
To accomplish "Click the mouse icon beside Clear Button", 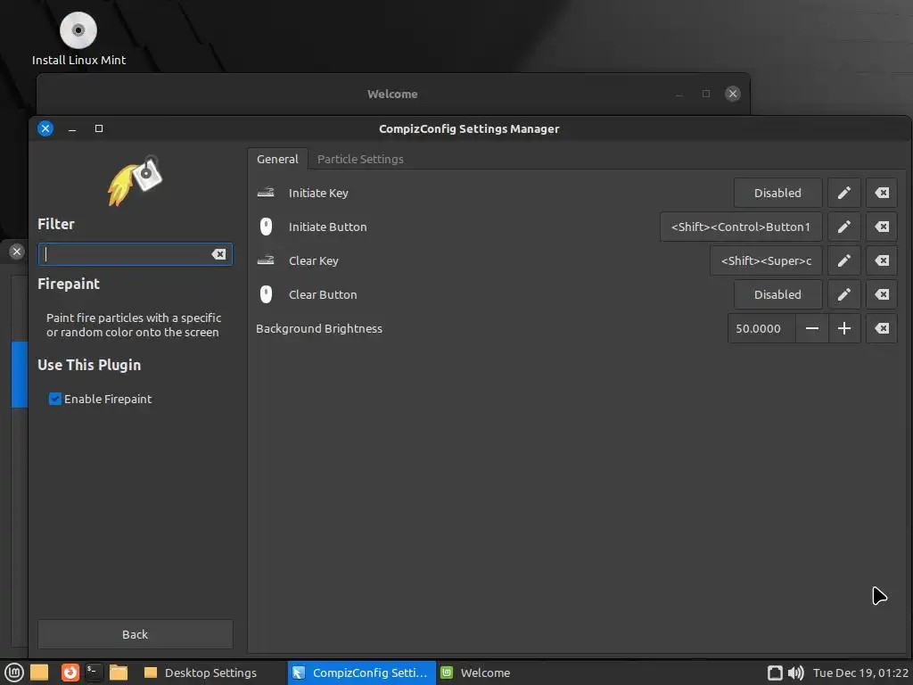I will pos(266,294).
